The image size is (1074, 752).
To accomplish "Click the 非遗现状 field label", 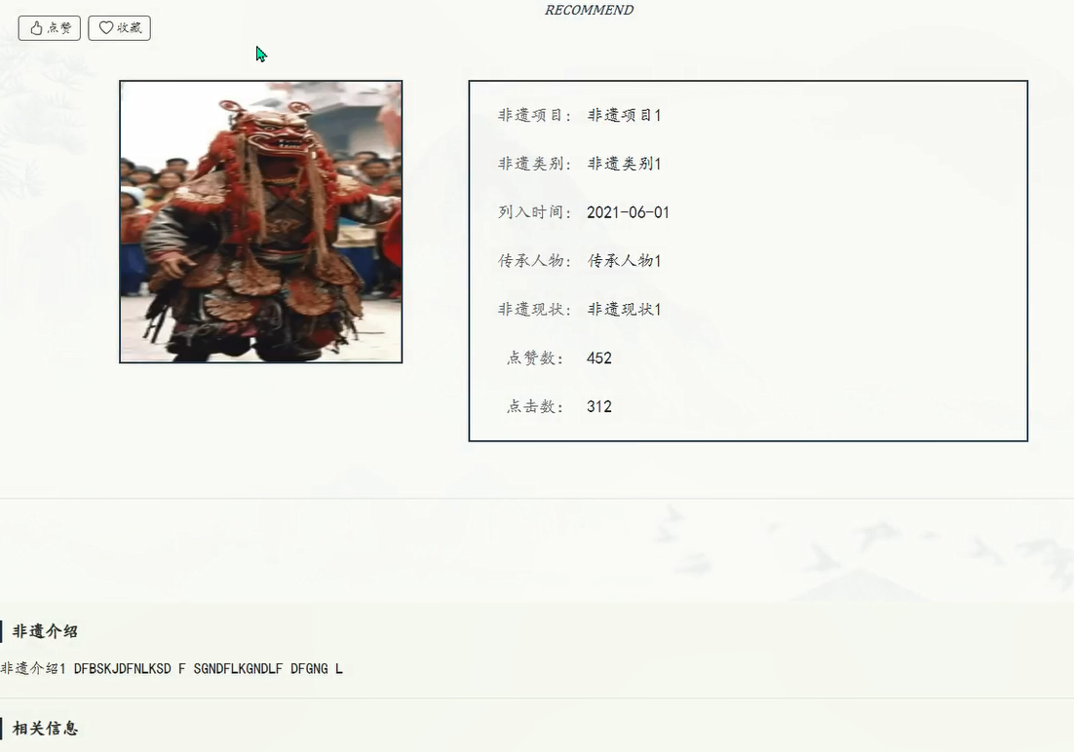I will (x=534, y=310).
